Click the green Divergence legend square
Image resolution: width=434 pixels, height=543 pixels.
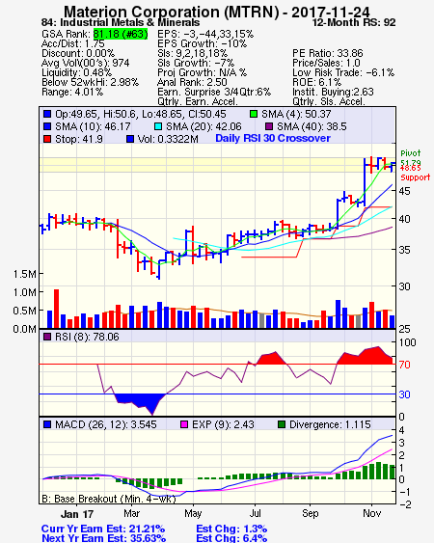282,424
